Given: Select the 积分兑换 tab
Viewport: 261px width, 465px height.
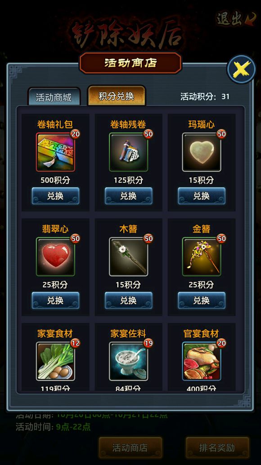Looking at the screenshot, I should coord(116,96).
